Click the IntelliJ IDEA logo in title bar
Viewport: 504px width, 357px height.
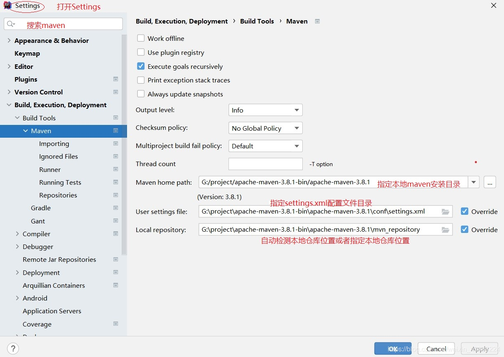[7, 6]
